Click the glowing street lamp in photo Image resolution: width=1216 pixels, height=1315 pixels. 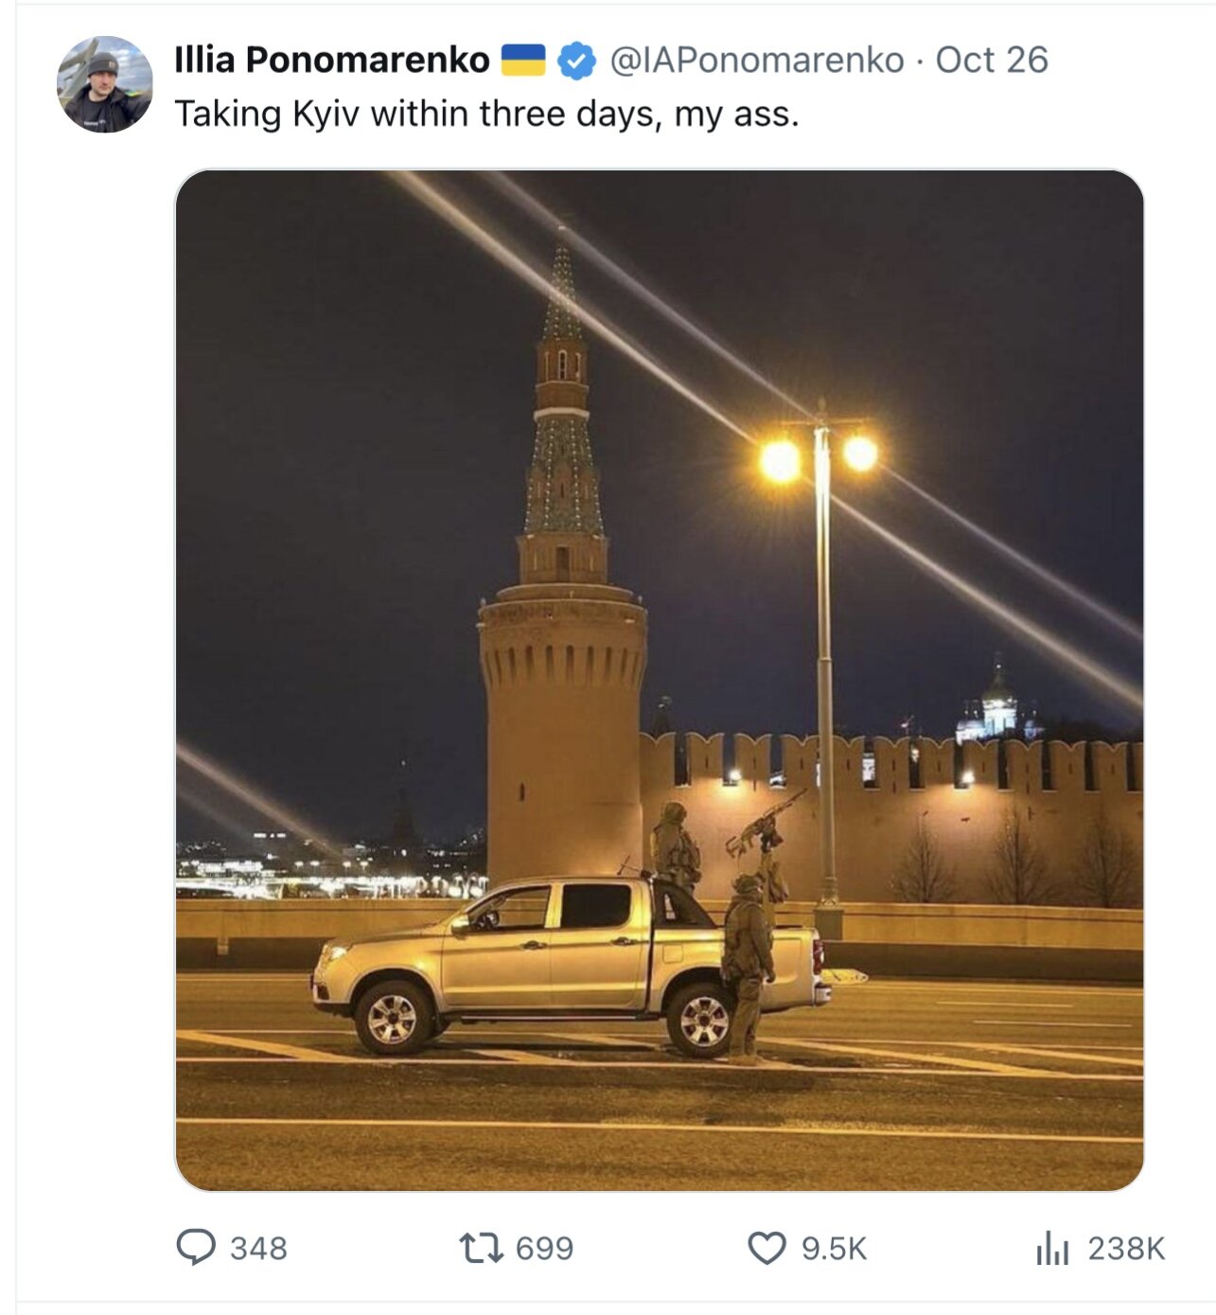point(819,456)
